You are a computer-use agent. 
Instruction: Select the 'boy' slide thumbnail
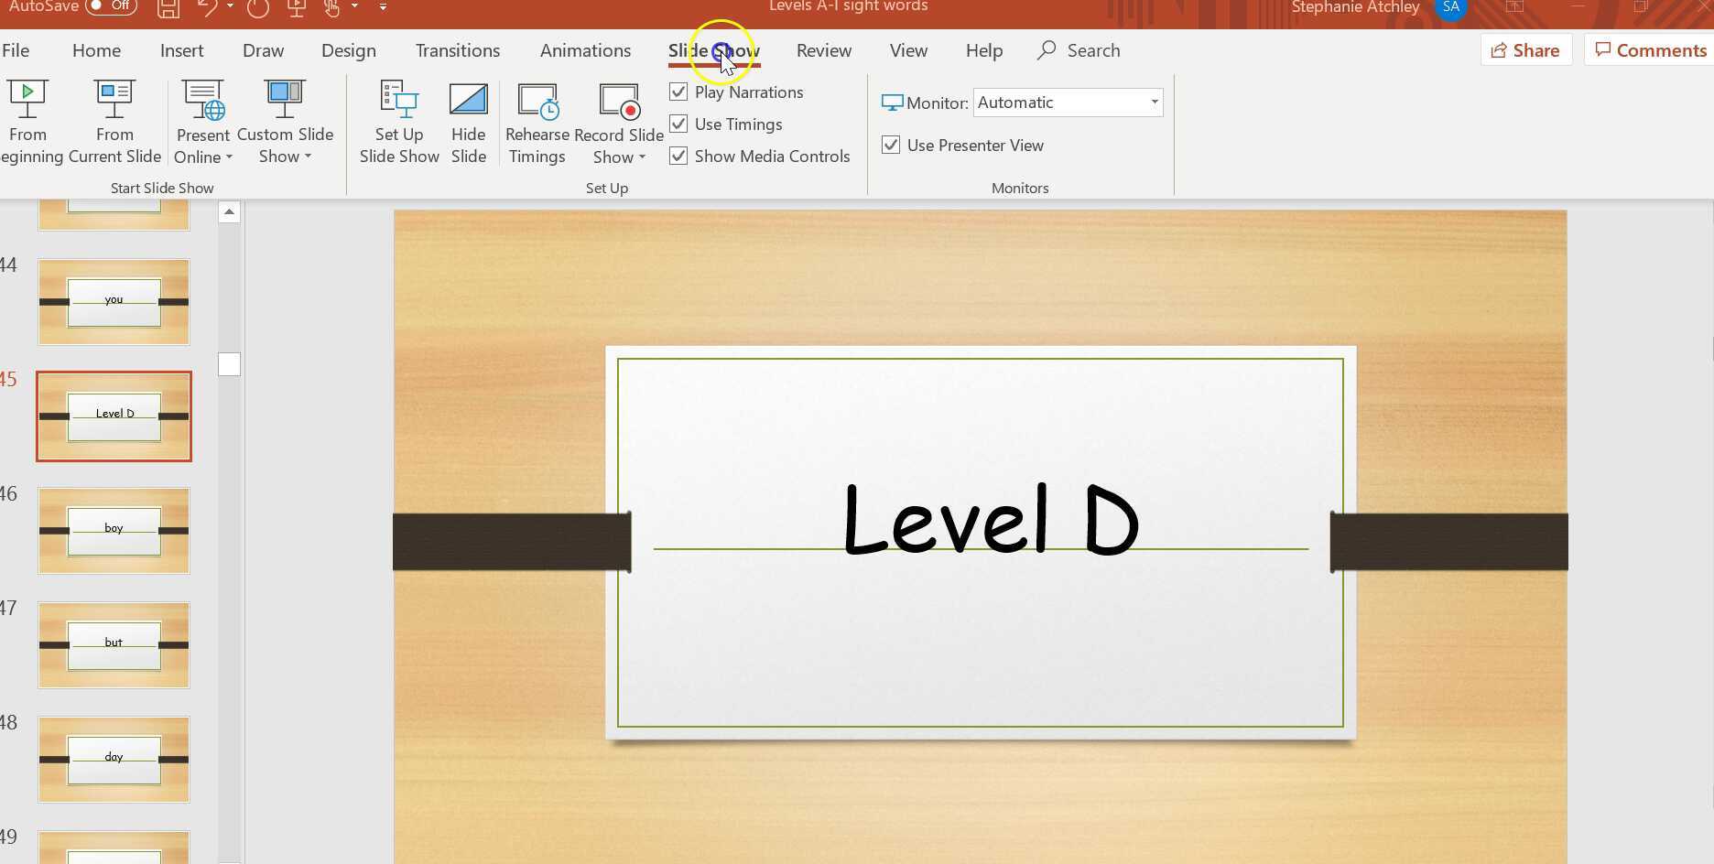click(x=114, y=531)
